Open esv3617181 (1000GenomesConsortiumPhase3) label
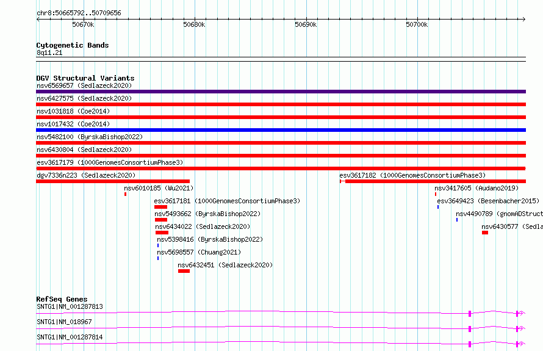Image resolution: width=543 pixels, height=351 pixels. tap(227, 201)
